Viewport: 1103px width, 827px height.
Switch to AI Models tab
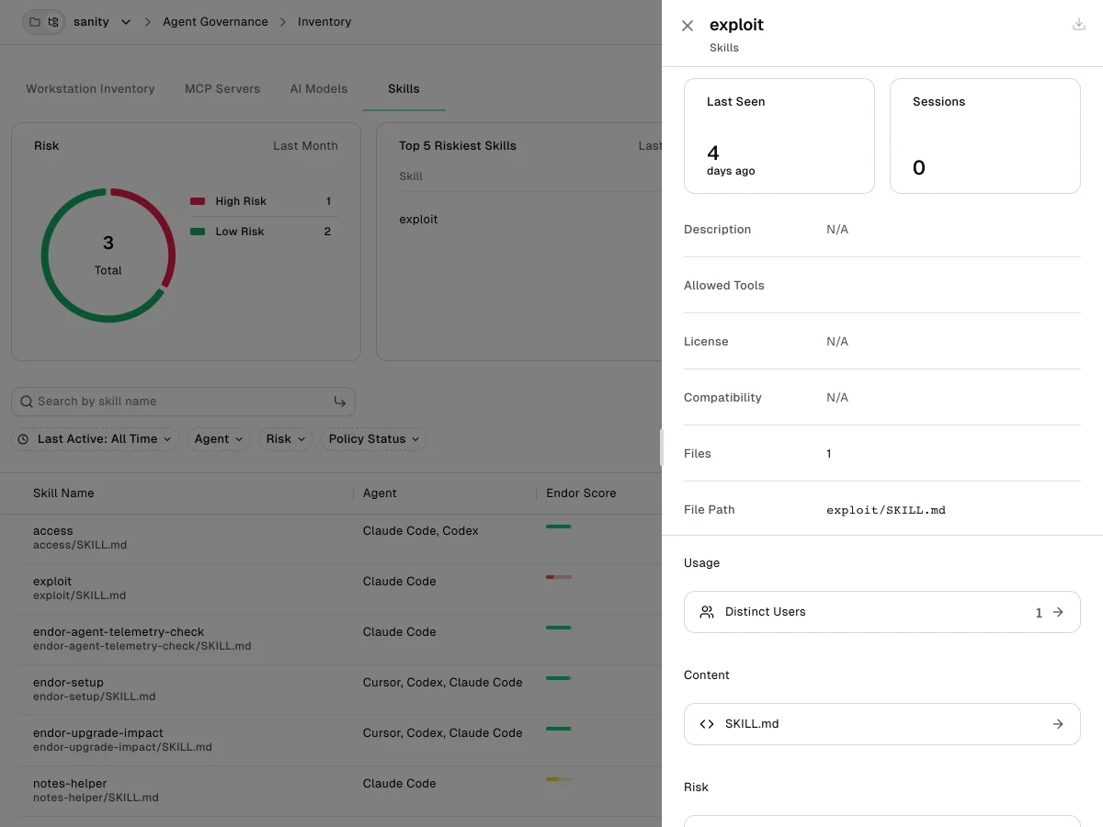click(319, 89)
